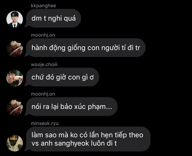Select the 'làm sao mà ko có lần hẹn' bubble
Image resolution: width=192 pixels, height=156 pixels.
point(87,139)
